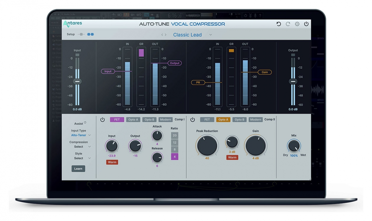Go to the previous preset
Viewport: 372px width, 221px height.
pyautogui.click(x=162, y=35)
